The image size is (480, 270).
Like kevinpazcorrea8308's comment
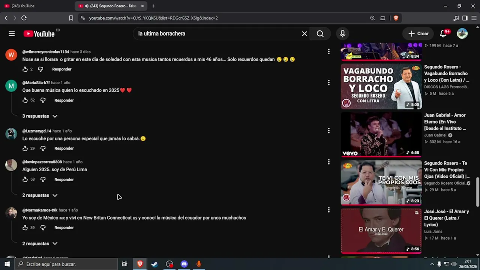[25, 180]
